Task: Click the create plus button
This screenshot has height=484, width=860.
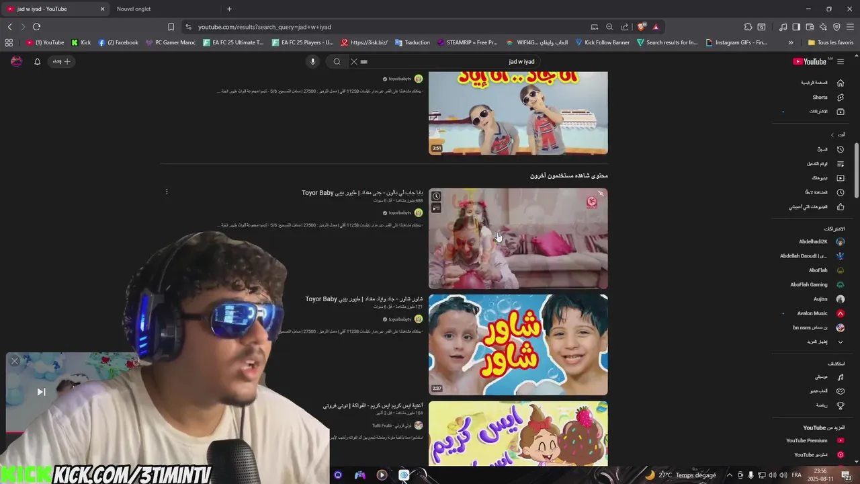Action: pos(62,61)
